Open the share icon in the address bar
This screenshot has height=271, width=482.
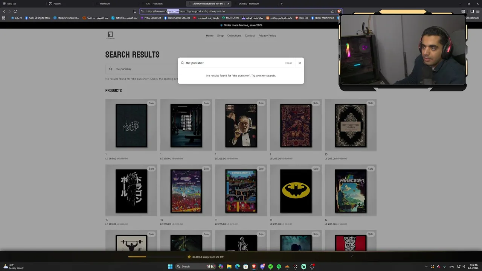click(332, 11)
